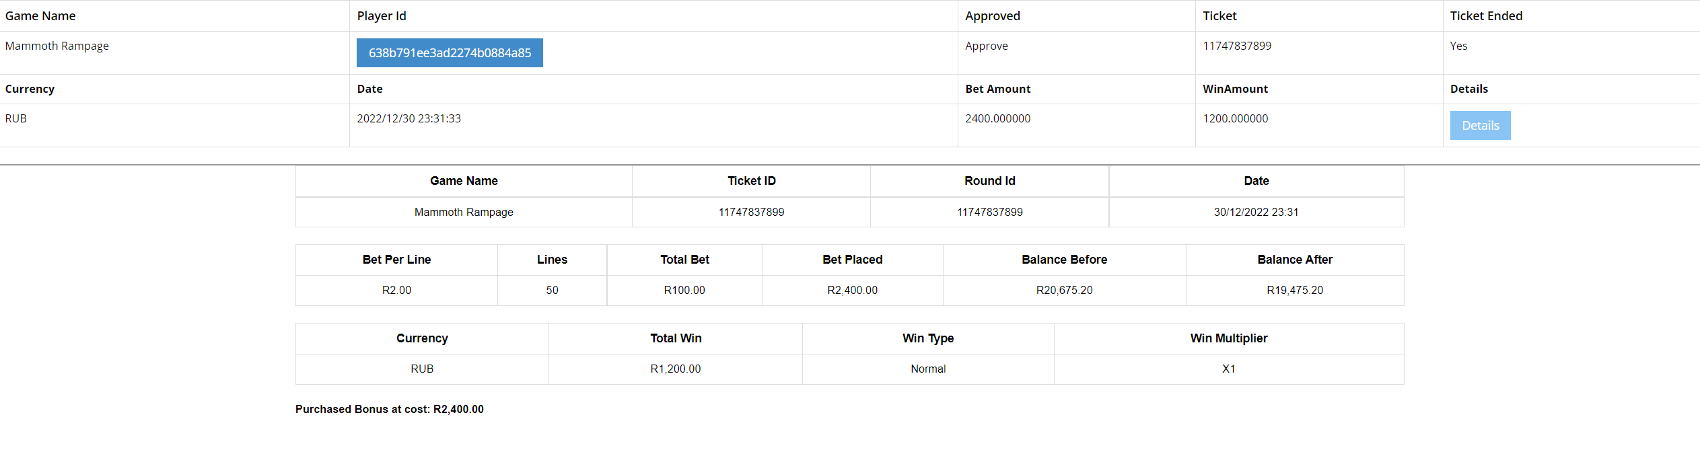Click the Ticket ID column header
The height and width of the screenshot is (452, 1700).
pos(751,181)
